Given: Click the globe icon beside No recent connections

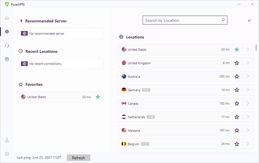Looking at the screenshot, I should click(24, 64).
